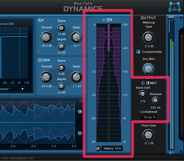Click the O icon of OUTPUT section
Image resolution: width=184 pixels, height=161 pixels.
click(x=142, y=18)
